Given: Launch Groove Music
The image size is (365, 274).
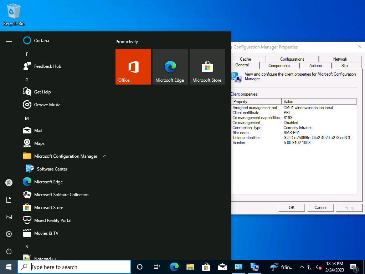Looking at the screenshot, I should 64,105.
